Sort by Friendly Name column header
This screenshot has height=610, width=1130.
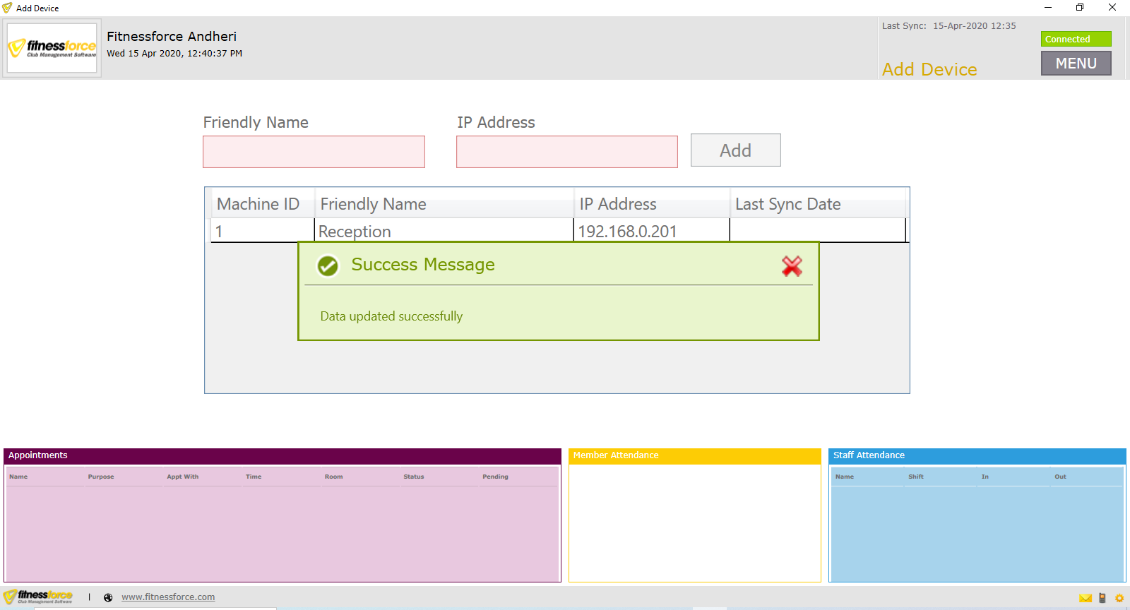[x=444, y=204]
